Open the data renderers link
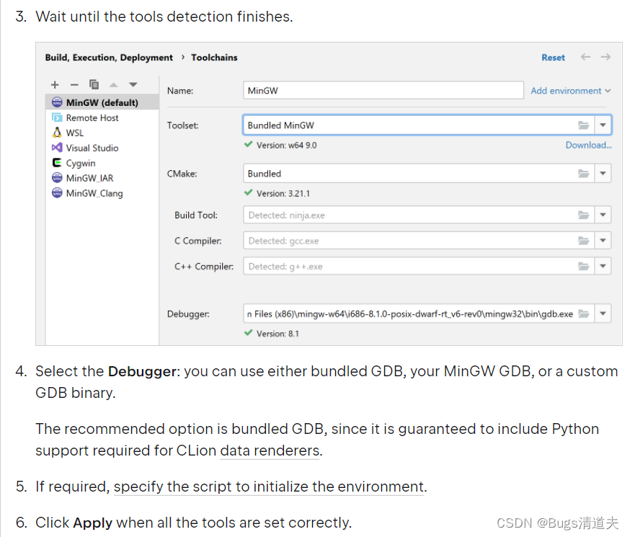The image size is (630, 537). 270,451
